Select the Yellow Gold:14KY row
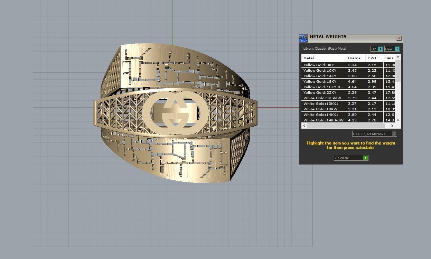This screenshot has height=259, width=431. tap(348, 76)
